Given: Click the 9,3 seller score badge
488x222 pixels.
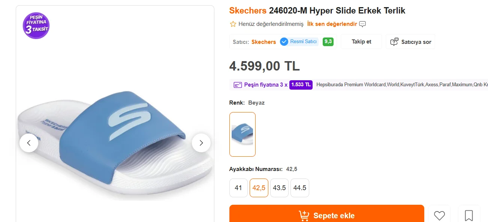Looking at the screenshot, I should tap(328, 42).
